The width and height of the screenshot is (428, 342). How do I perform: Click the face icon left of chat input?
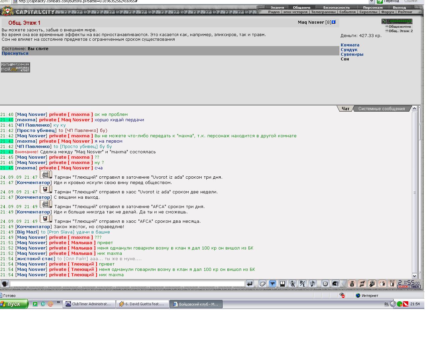[5, 284]
